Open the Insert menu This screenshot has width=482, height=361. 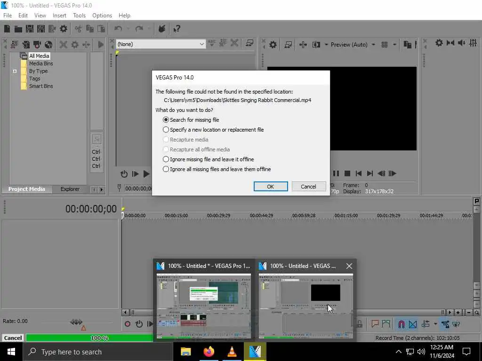pyautogui.click(x=59, y=16)
